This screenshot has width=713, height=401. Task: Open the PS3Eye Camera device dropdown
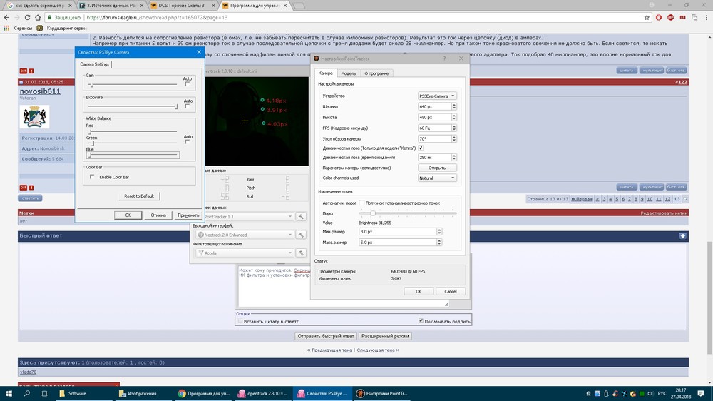(x=437, y=96)
